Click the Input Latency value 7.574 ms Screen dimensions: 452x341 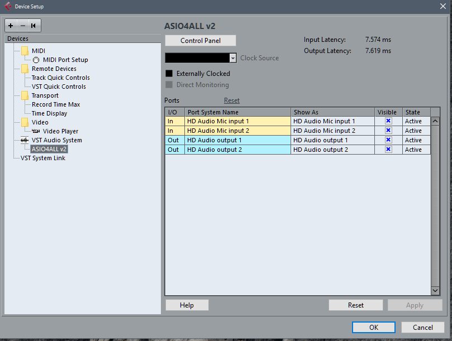click(x=378, y=40)
